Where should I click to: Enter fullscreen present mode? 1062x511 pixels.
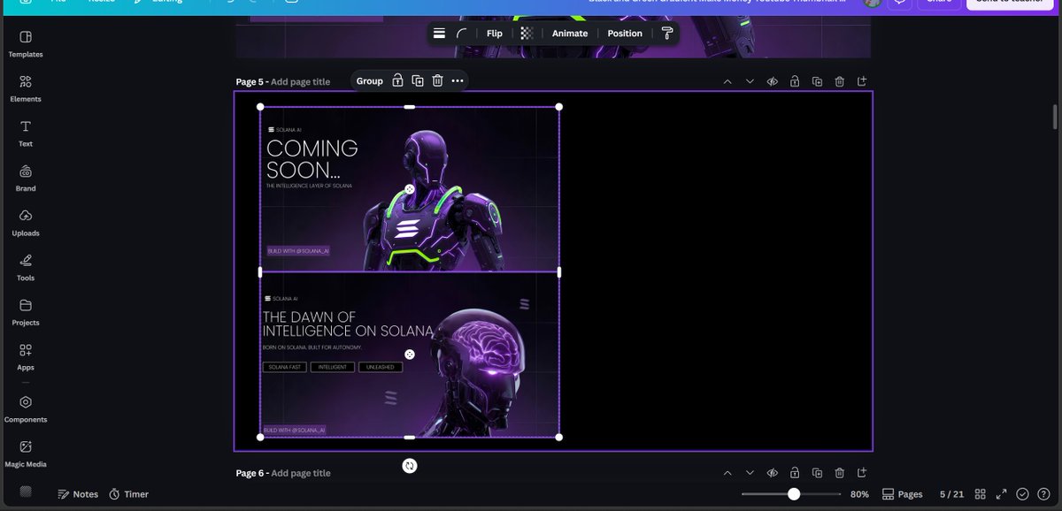(x=1002, y=494)
